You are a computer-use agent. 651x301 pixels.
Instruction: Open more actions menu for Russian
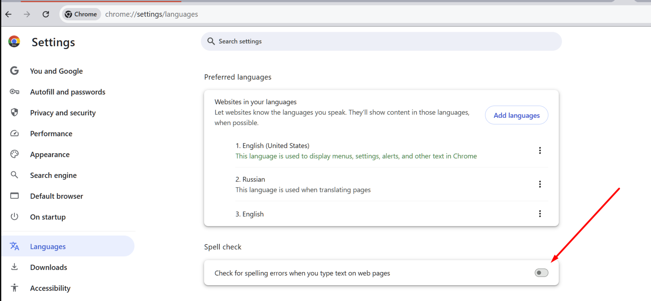540,184
